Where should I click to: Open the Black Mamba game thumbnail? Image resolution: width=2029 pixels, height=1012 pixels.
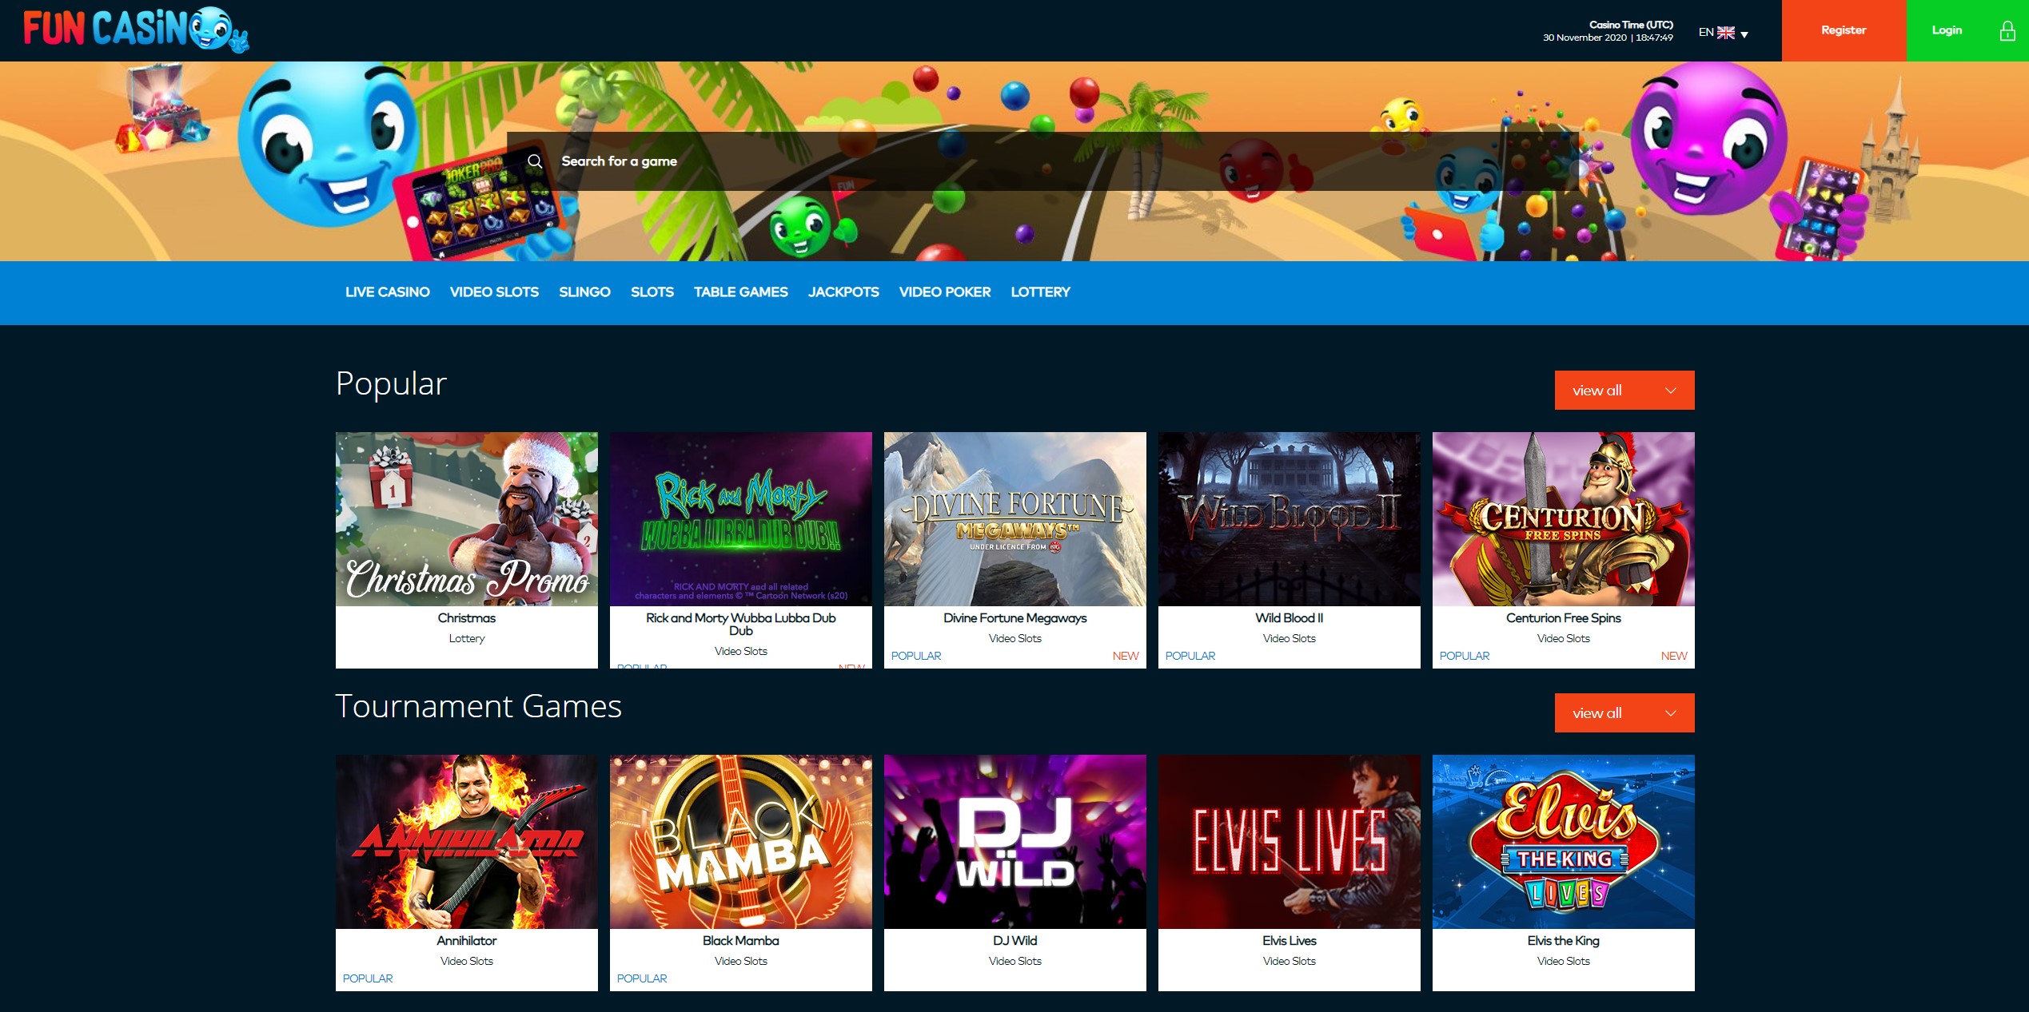[x=741, y=842]
